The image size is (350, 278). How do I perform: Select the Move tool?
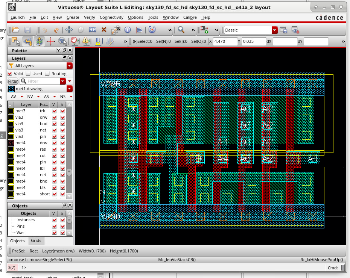click(x=69, y=29)
